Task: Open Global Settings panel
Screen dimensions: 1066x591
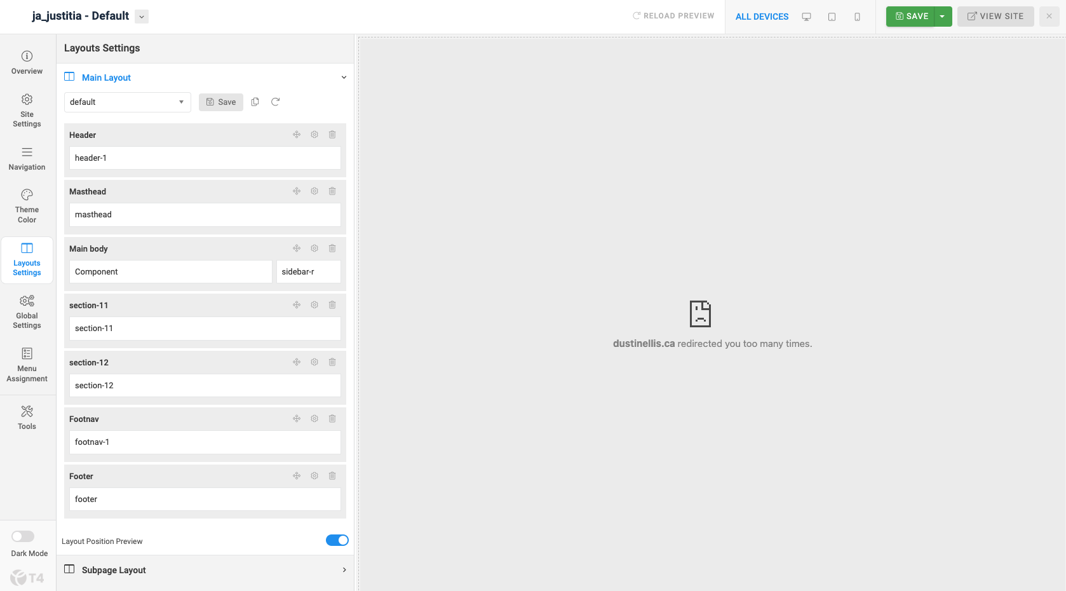Action: point(27,312)
